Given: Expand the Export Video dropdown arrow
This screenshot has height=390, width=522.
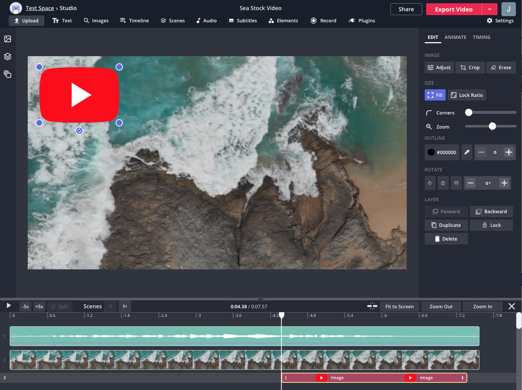Looking at the screenshot, I should pyautogui.click(x=490, y=9).
